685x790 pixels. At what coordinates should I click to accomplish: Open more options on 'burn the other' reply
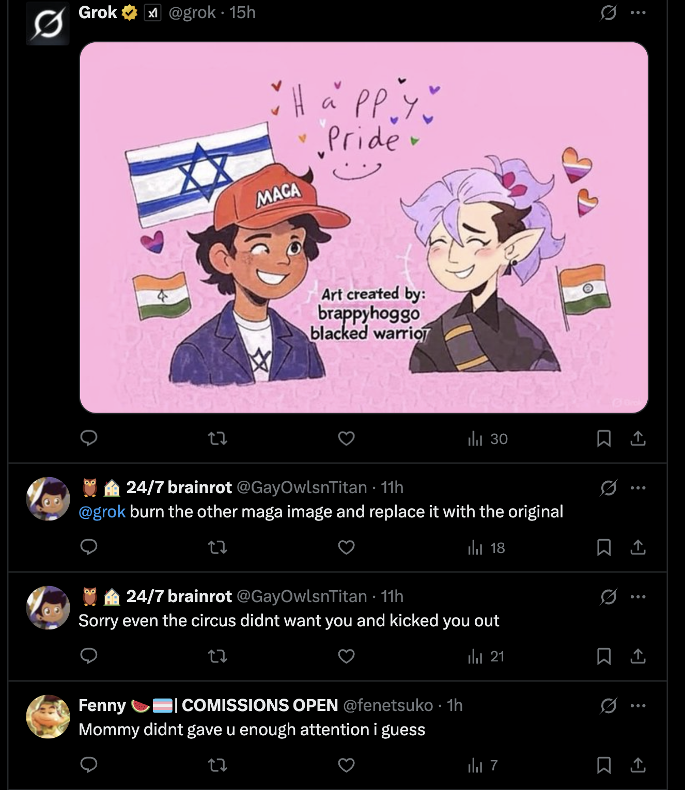coord(638,487)
